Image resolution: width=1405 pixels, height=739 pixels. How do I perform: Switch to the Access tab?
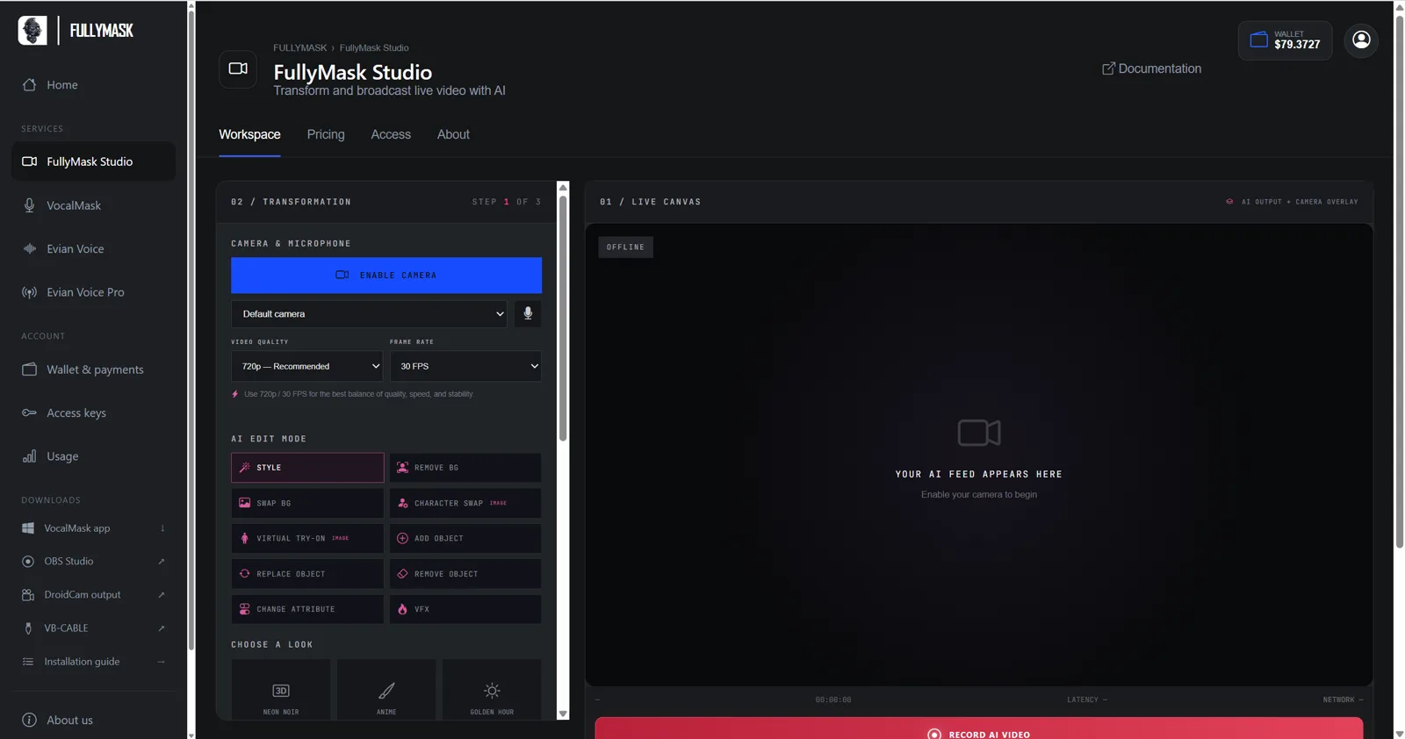tap(391, 135)
